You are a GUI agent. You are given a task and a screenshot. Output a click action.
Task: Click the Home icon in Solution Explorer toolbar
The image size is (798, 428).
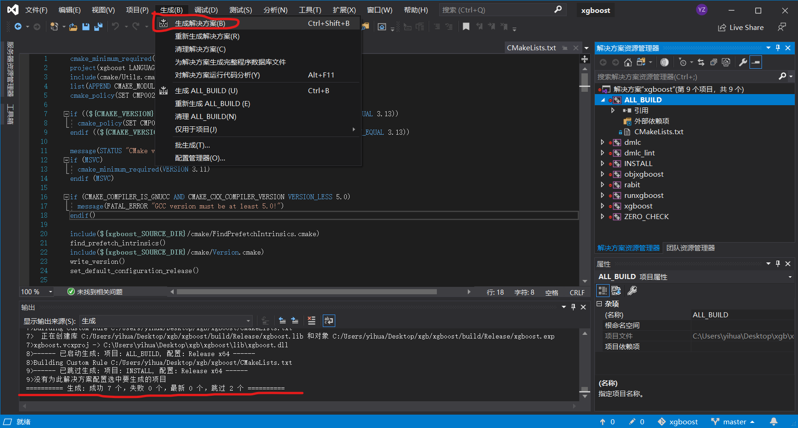628,62
